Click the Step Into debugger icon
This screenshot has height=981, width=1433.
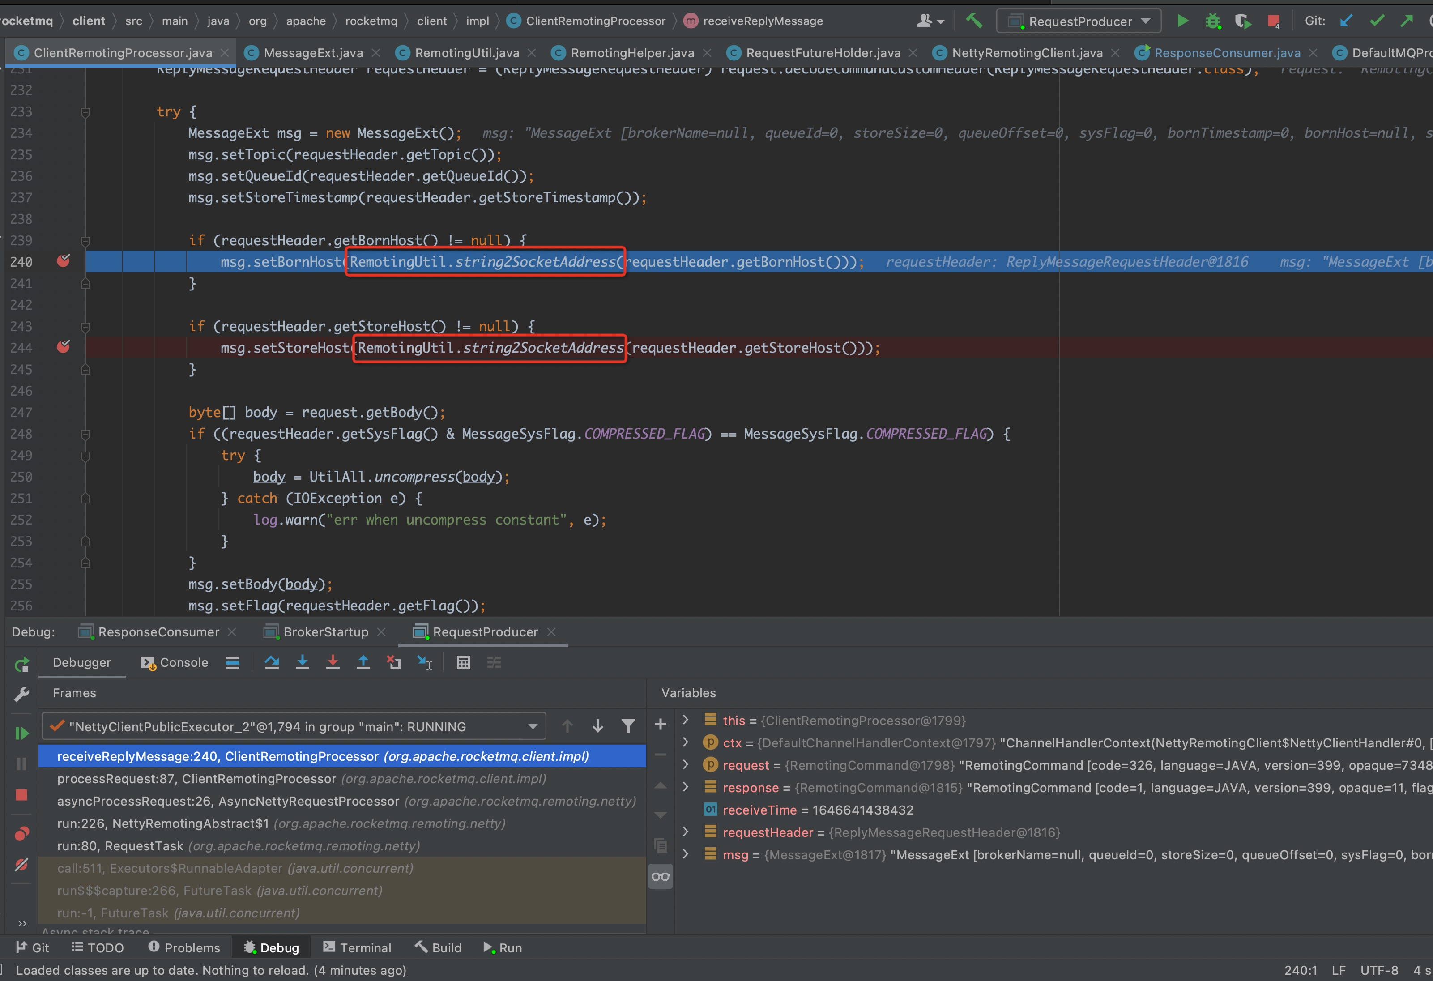pos(302,663)
